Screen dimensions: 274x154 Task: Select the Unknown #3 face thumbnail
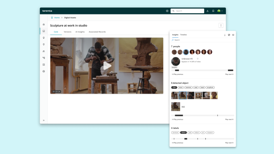tap(186, 52)
